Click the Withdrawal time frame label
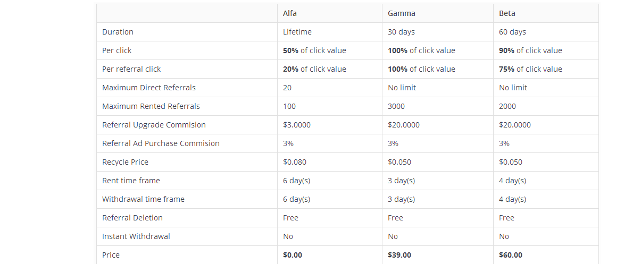633x264 pixels. (x=143, y=199)
